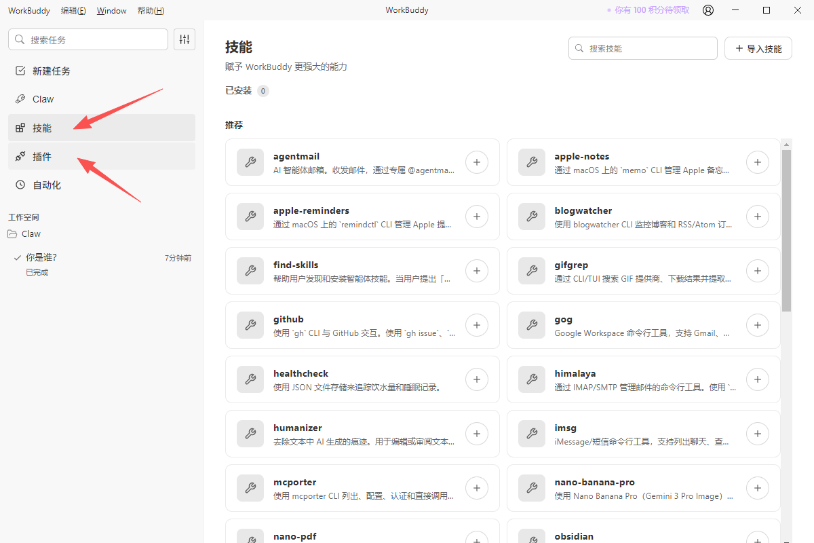The image size is (814, 543).
Task: Click the filter settings icon beside task search
Action: (x=185, y=39)
